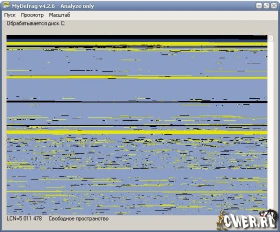Close the MyDefrag window
The image size is (280, 232).
[274, 5]
